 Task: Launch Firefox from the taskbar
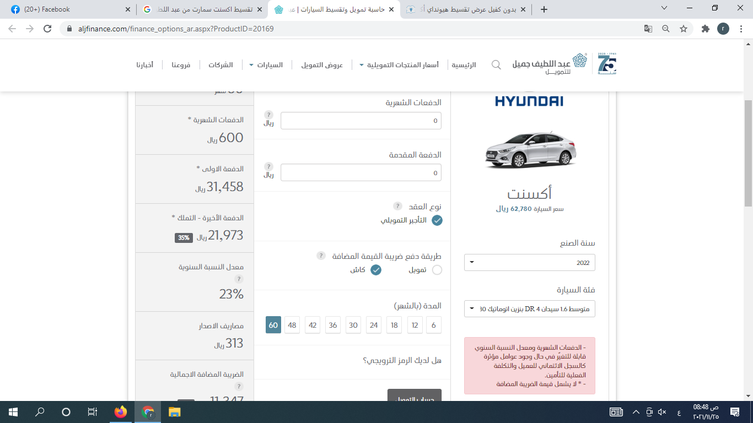tap(121, 412)
